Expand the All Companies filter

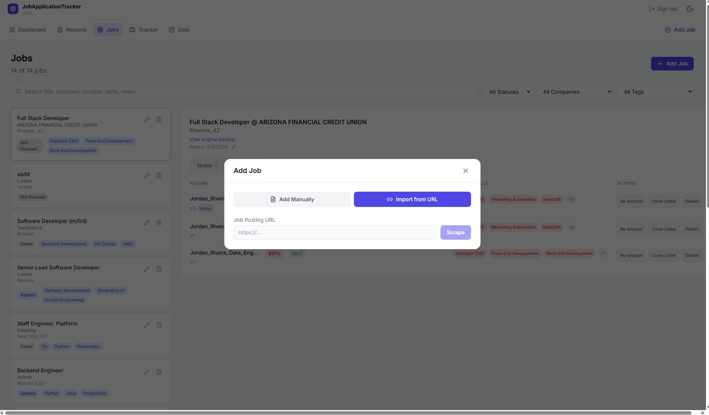(x=575, y=92)
